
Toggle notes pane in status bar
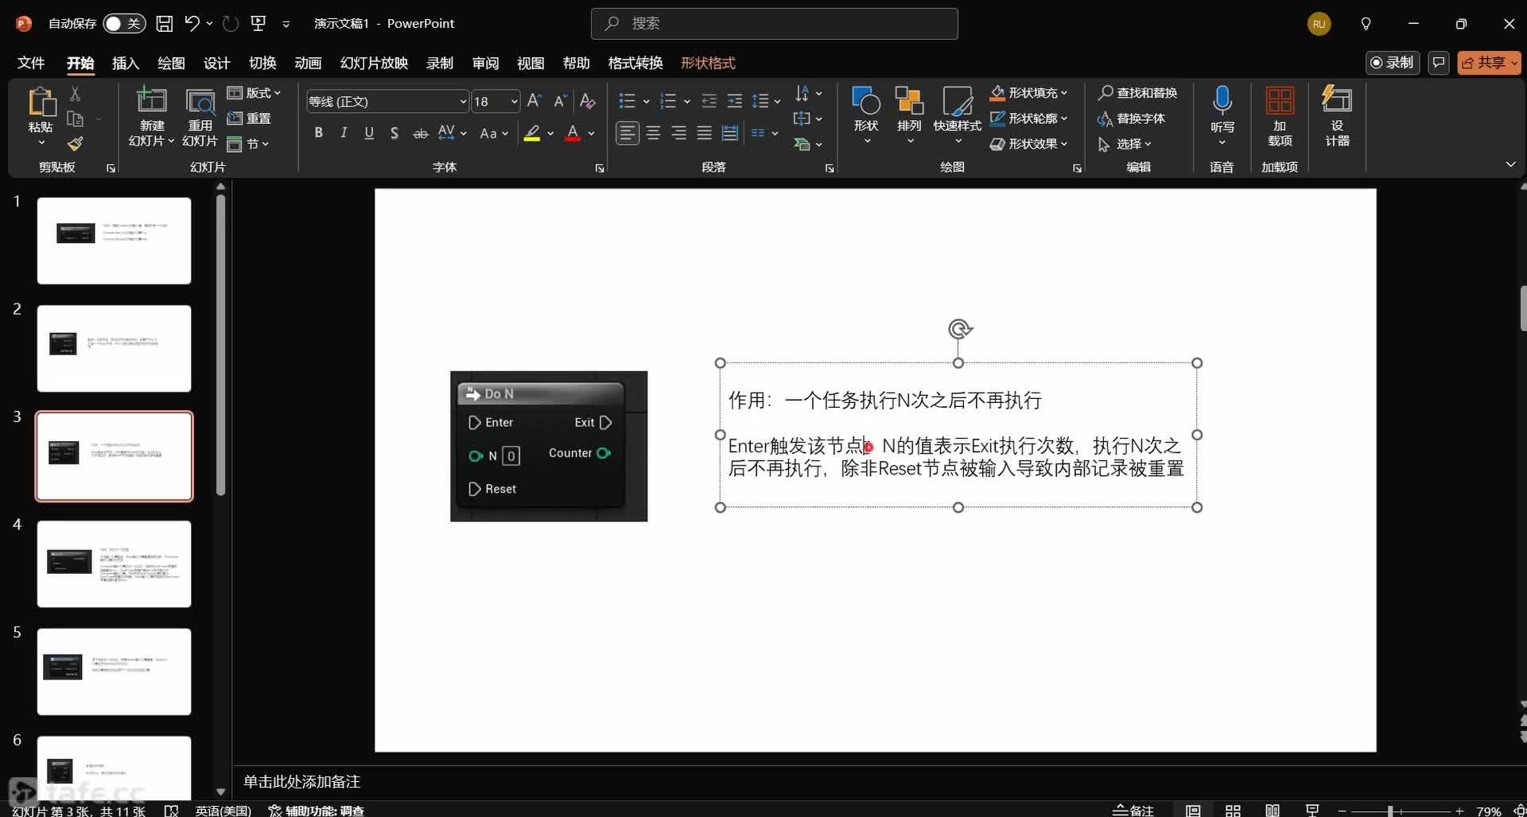point(1133,810)
